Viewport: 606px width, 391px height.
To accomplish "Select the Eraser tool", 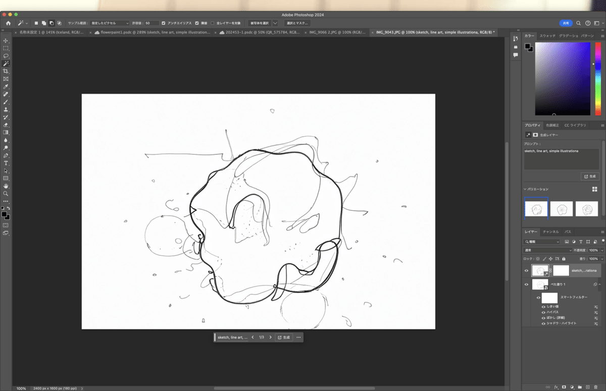I will pos(6,125).
